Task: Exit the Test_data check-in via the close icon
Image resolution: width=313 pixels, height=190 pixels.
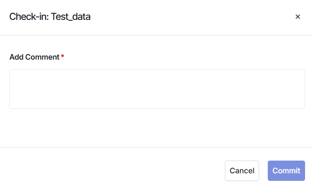Action: tap(298, 17)
